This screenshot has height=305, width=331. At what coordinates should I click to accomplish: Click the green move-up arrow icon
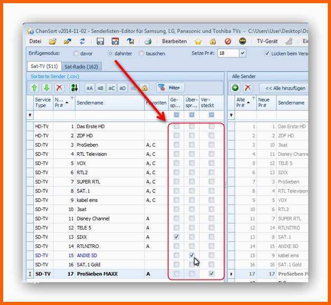(x=35, y=88)
